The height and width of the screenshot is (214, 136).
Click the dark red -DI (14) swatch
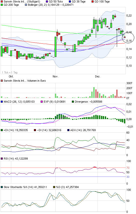click(x=35, y=130)
